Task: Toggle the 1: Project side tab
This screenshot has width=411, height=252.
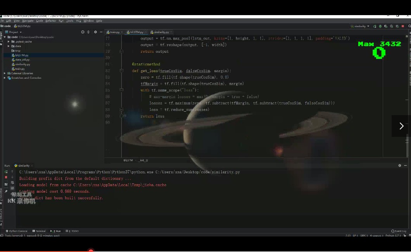Action: [1, 38]
